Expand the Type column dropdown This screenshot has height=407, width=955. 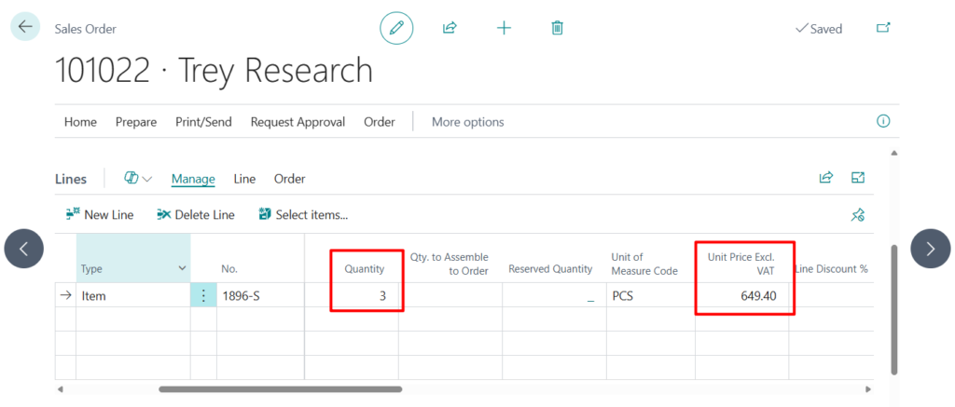(182, 268)
